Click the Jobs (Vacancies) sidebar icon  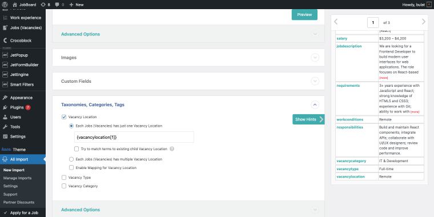5,27
